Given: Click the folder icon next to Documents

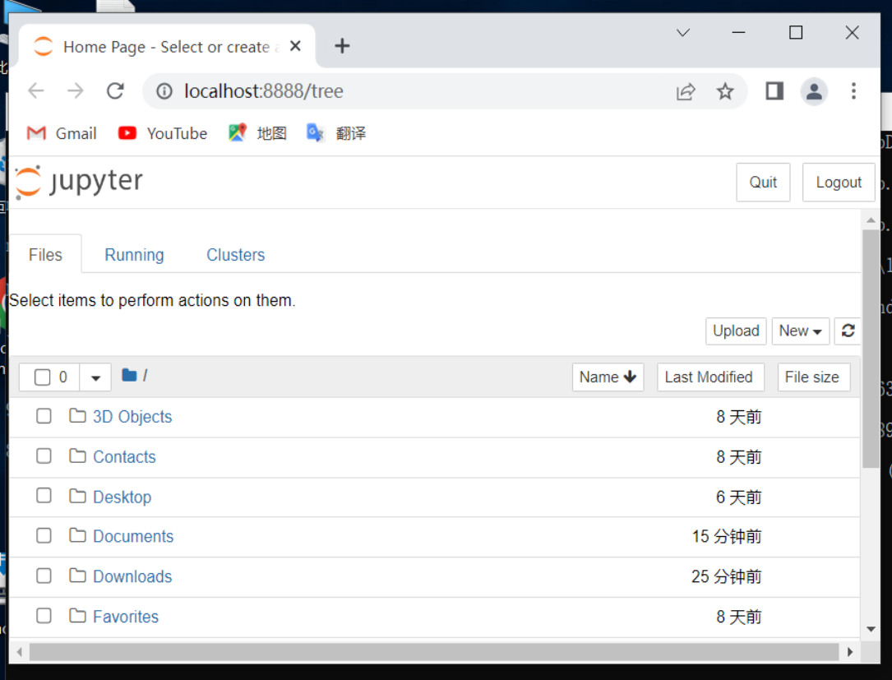Looking at the screenshot, I should 76,534.
